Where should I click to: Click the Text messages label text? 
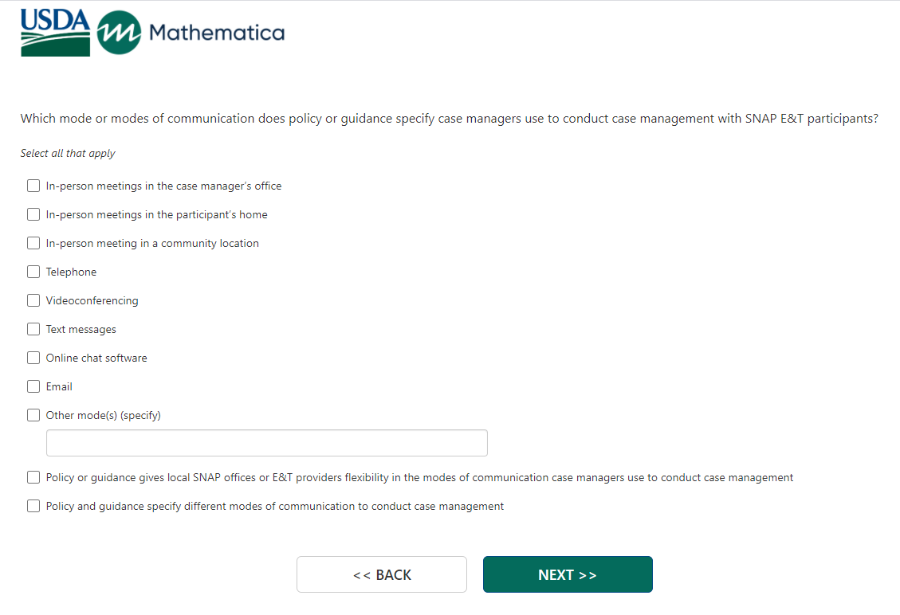[81, 330]
